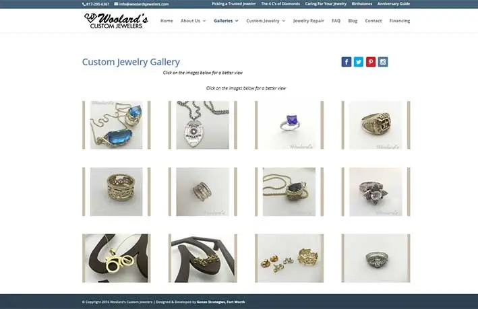Enlarge the purple stone ring image
The width and height of the screenshot is (478, 309).
click(x=289, y=125)
